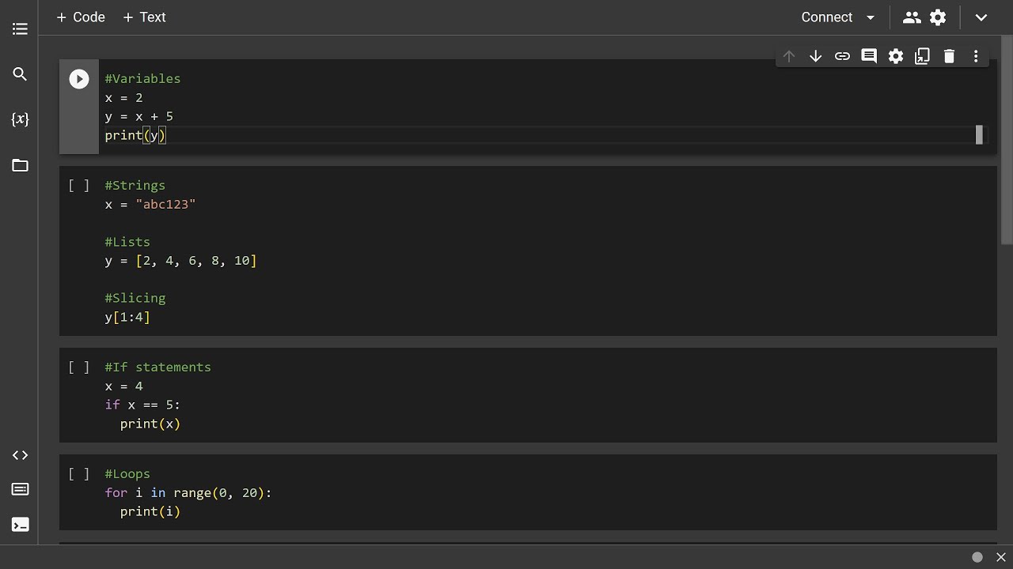Open the find and replace search icon
This screenshot has width=1013, height=569.
point(20,74)
